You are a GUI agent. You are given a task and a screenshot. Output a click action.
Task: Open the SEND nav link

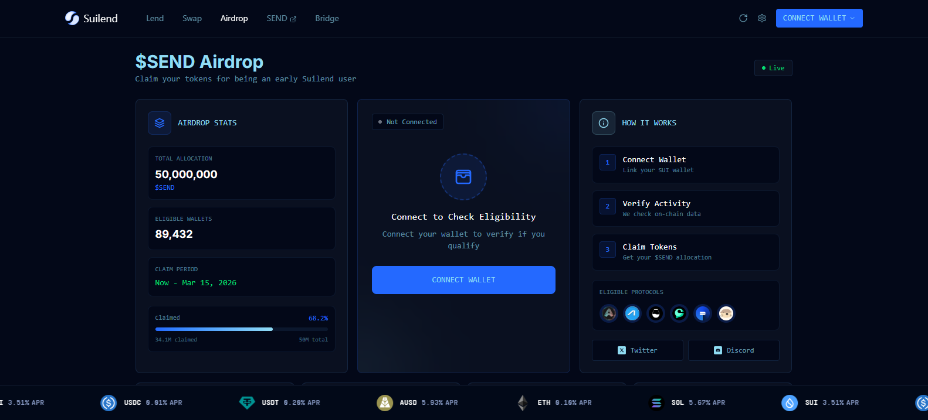(x=282, y=18)
